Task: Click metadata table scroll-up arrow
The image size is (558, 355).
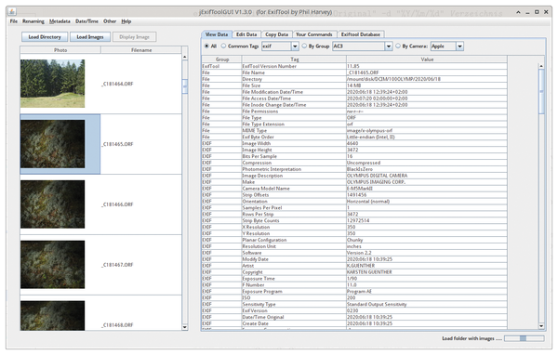Action: click(x=541, y=66)
